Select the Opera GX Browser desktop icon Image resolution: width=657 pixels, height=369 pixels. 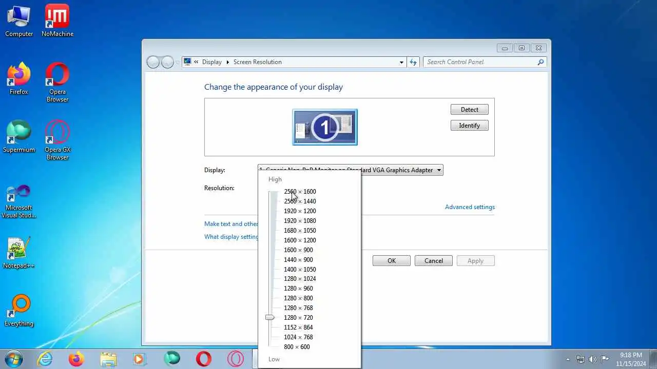click(x=57, y=140)
